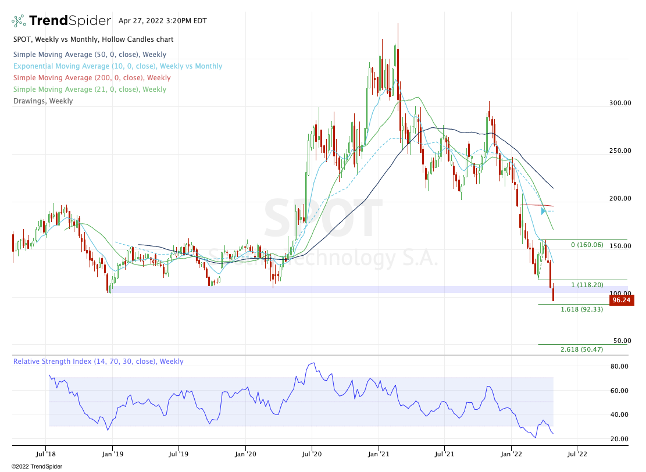Click the 'Jul '21' date axis label
646x472 pixels.
click(445, 454)
